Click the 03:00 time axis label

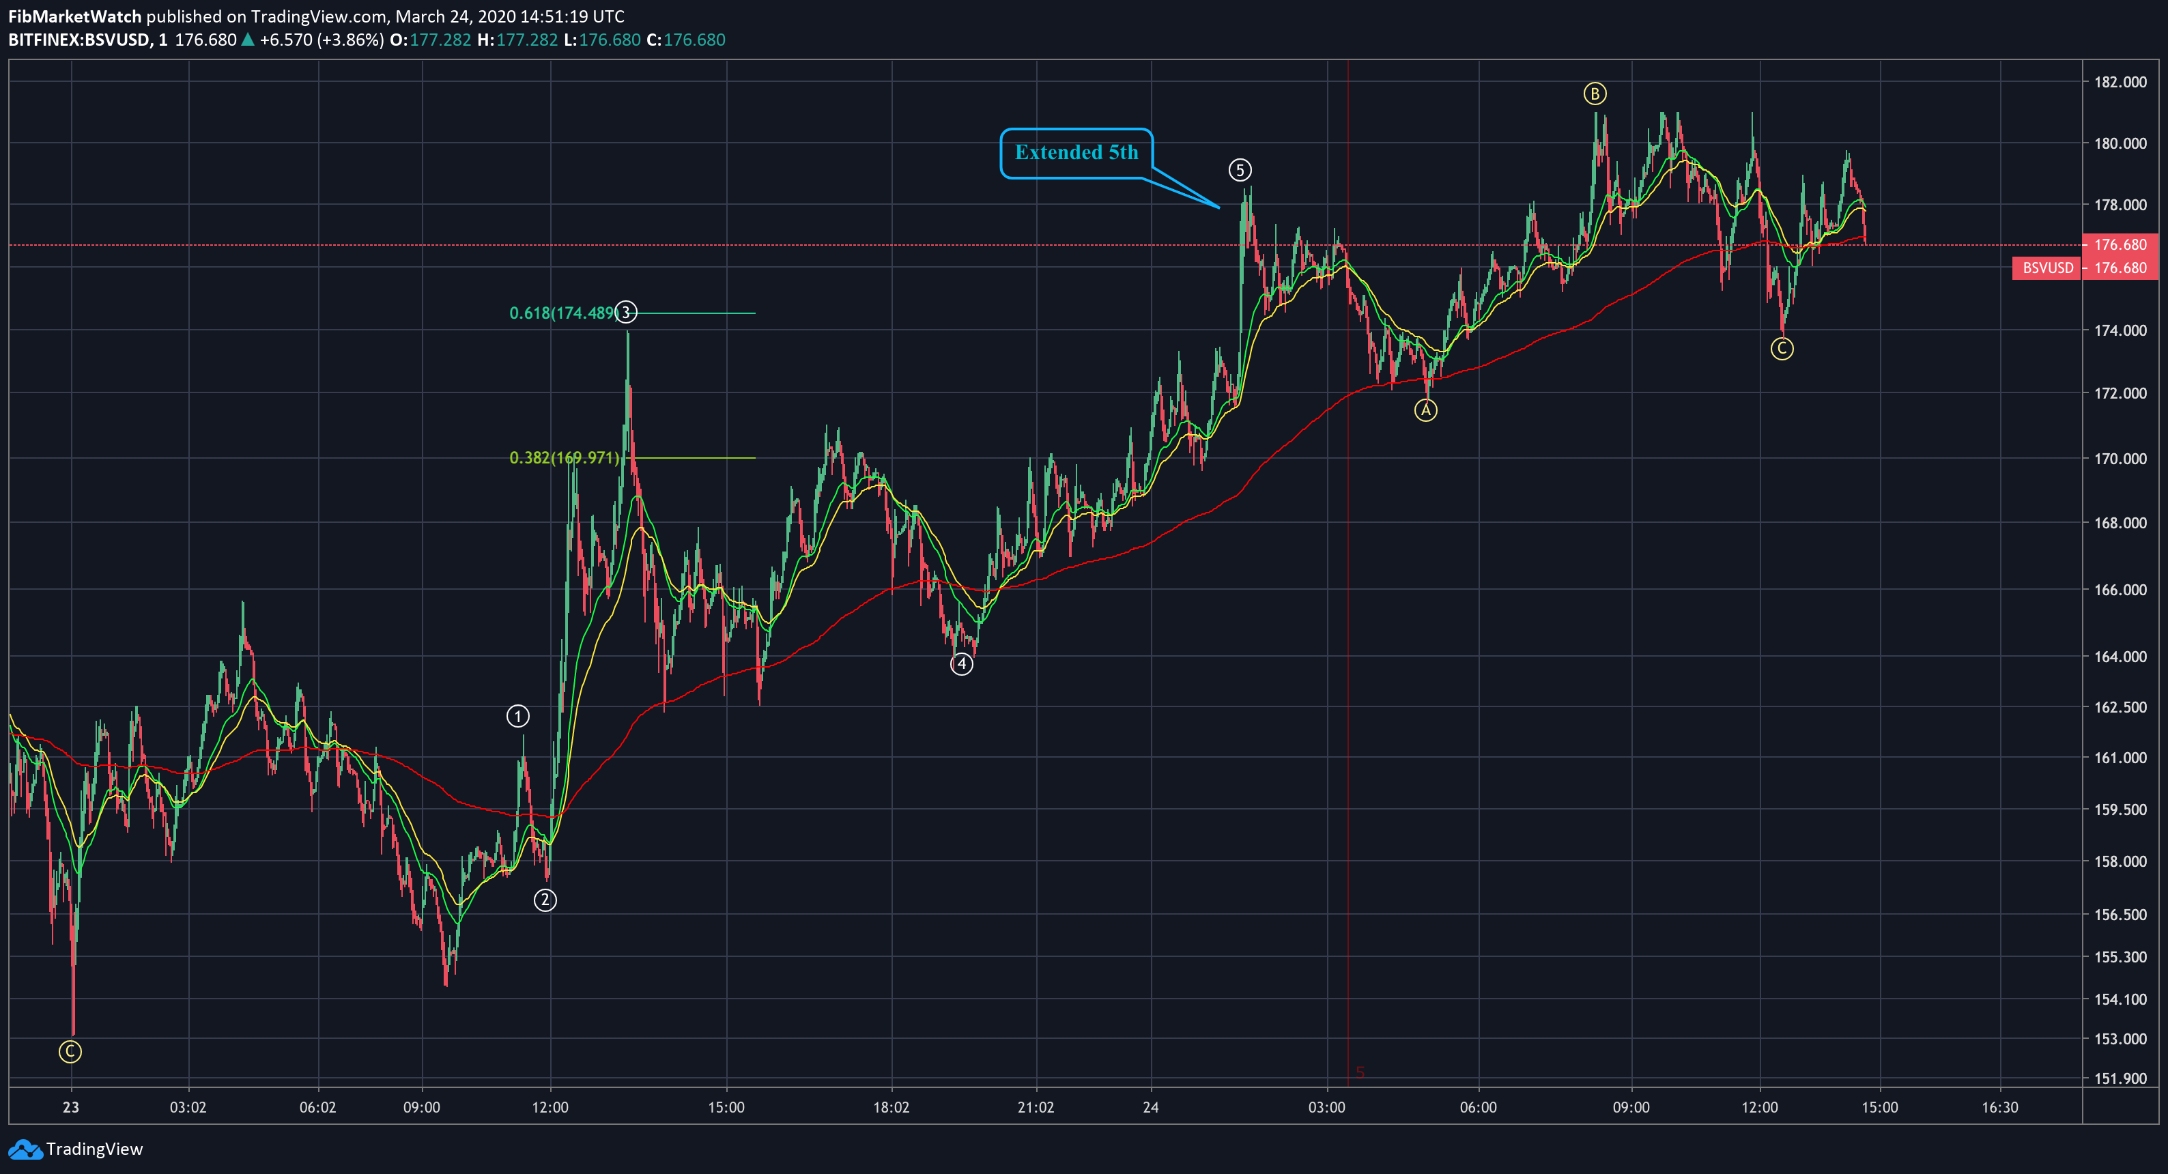click(x=1326, y=1106)
